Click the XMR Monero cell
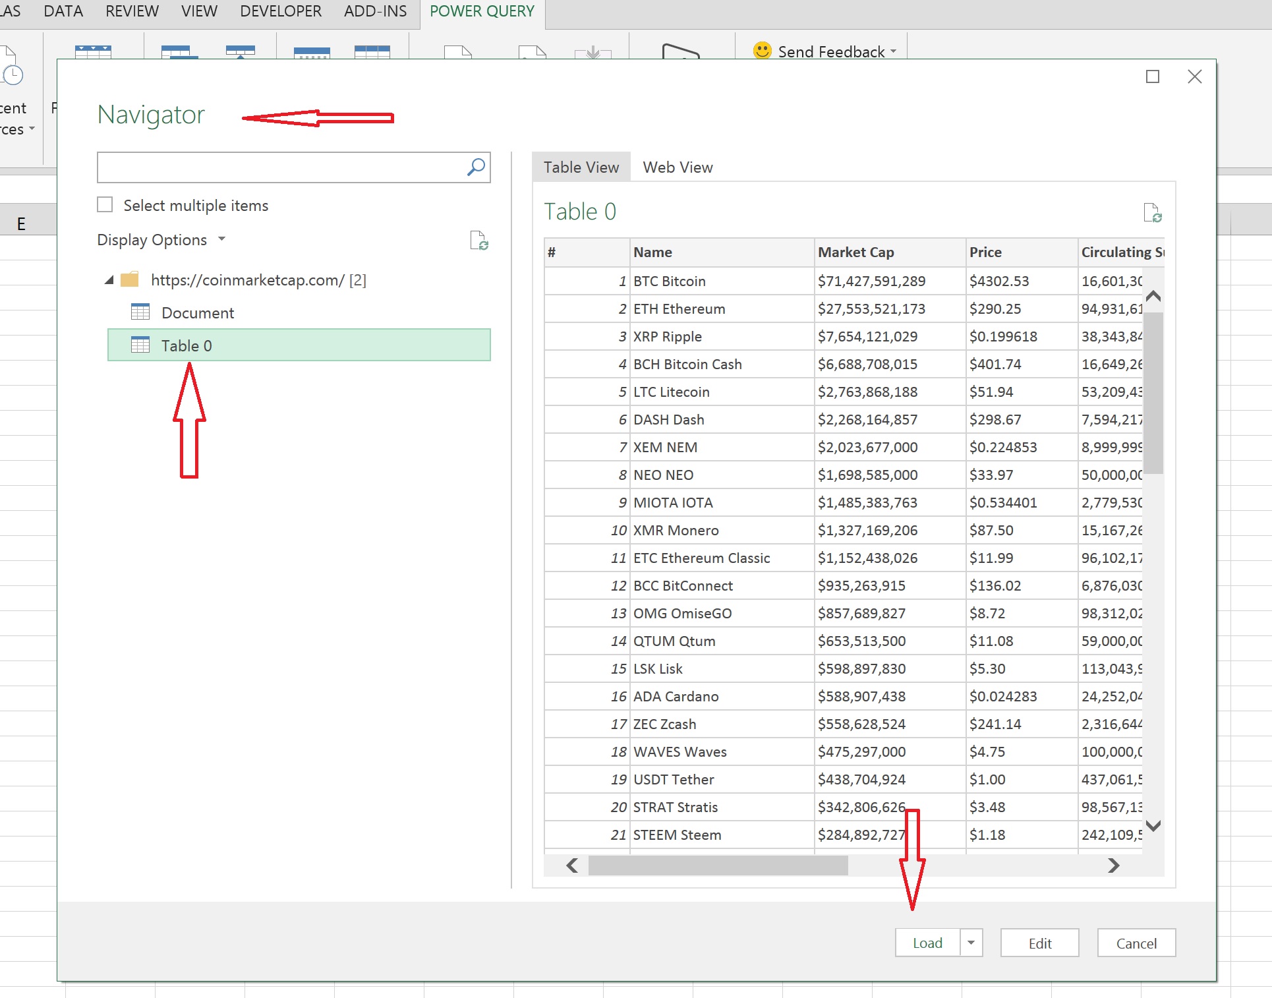This screenshot has height=998, width=1272. [x=722, y=530]
